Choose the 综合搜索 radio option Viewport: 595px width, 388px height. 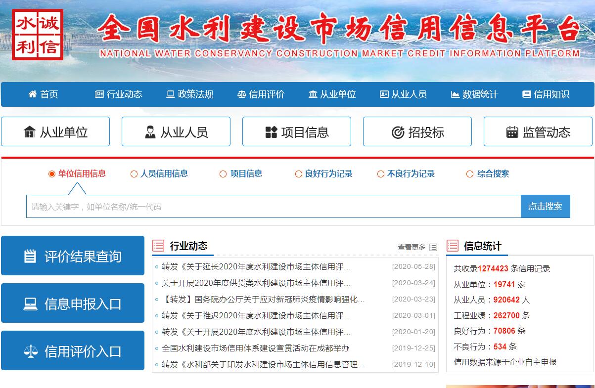(x=470, y=174)
